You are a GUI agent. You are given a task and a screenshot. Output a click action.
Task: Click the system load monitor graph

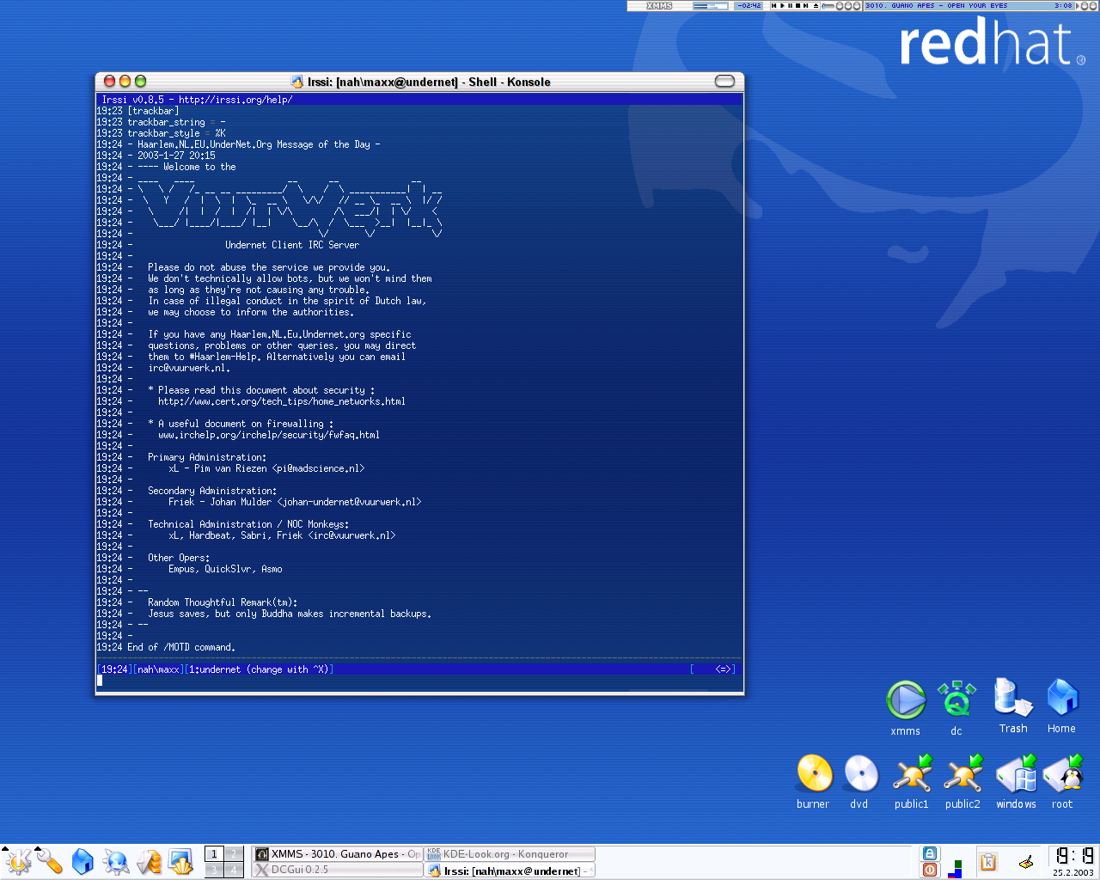[955, 868]
